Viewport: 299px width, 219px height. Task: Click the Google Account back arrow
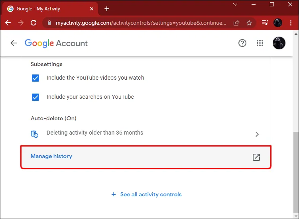14,43
